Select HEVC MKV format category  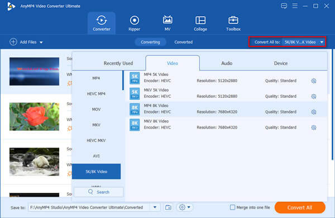click(96, 140)
